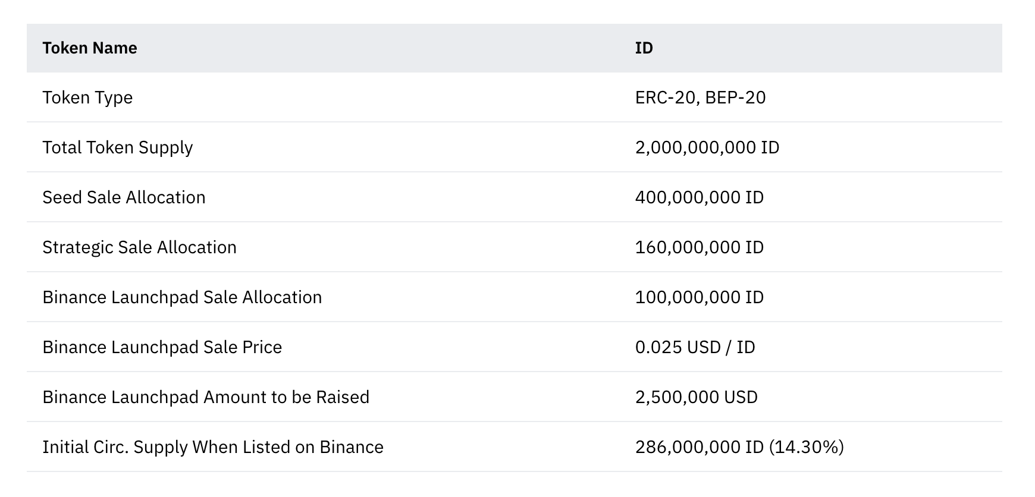Click the Token Name header cell
Image resolution: width=1035 pixels, height=497 pixels.
point(90,48)
